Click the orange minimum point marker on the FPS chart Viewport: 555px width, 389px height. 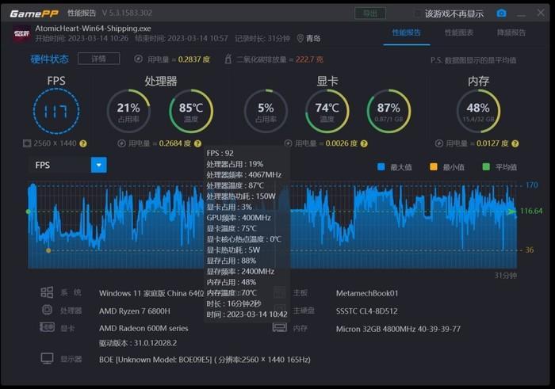click(x=48, y=250)
